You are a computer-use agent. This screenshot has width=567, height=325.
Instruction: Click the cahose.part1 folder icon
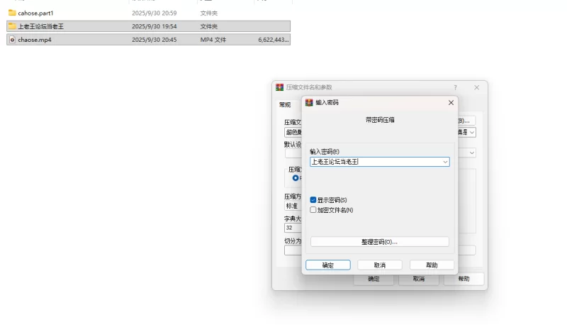12,13
